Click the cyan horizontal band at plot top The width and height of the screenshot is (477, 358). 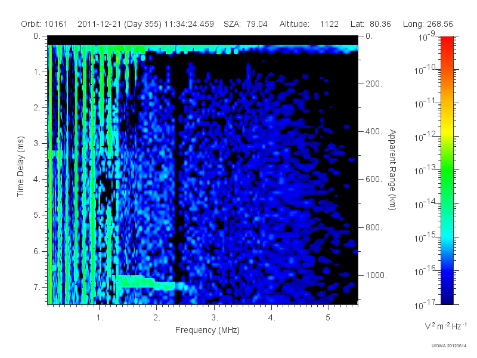point(203,49)
